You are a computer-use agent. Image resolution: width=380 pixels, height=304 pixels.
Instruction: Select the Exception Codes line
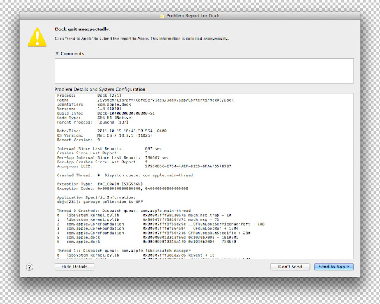click(x=122, y=188)
